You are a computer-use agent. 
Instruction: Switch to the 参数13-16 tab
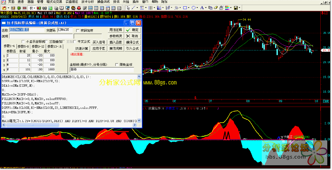54,47
